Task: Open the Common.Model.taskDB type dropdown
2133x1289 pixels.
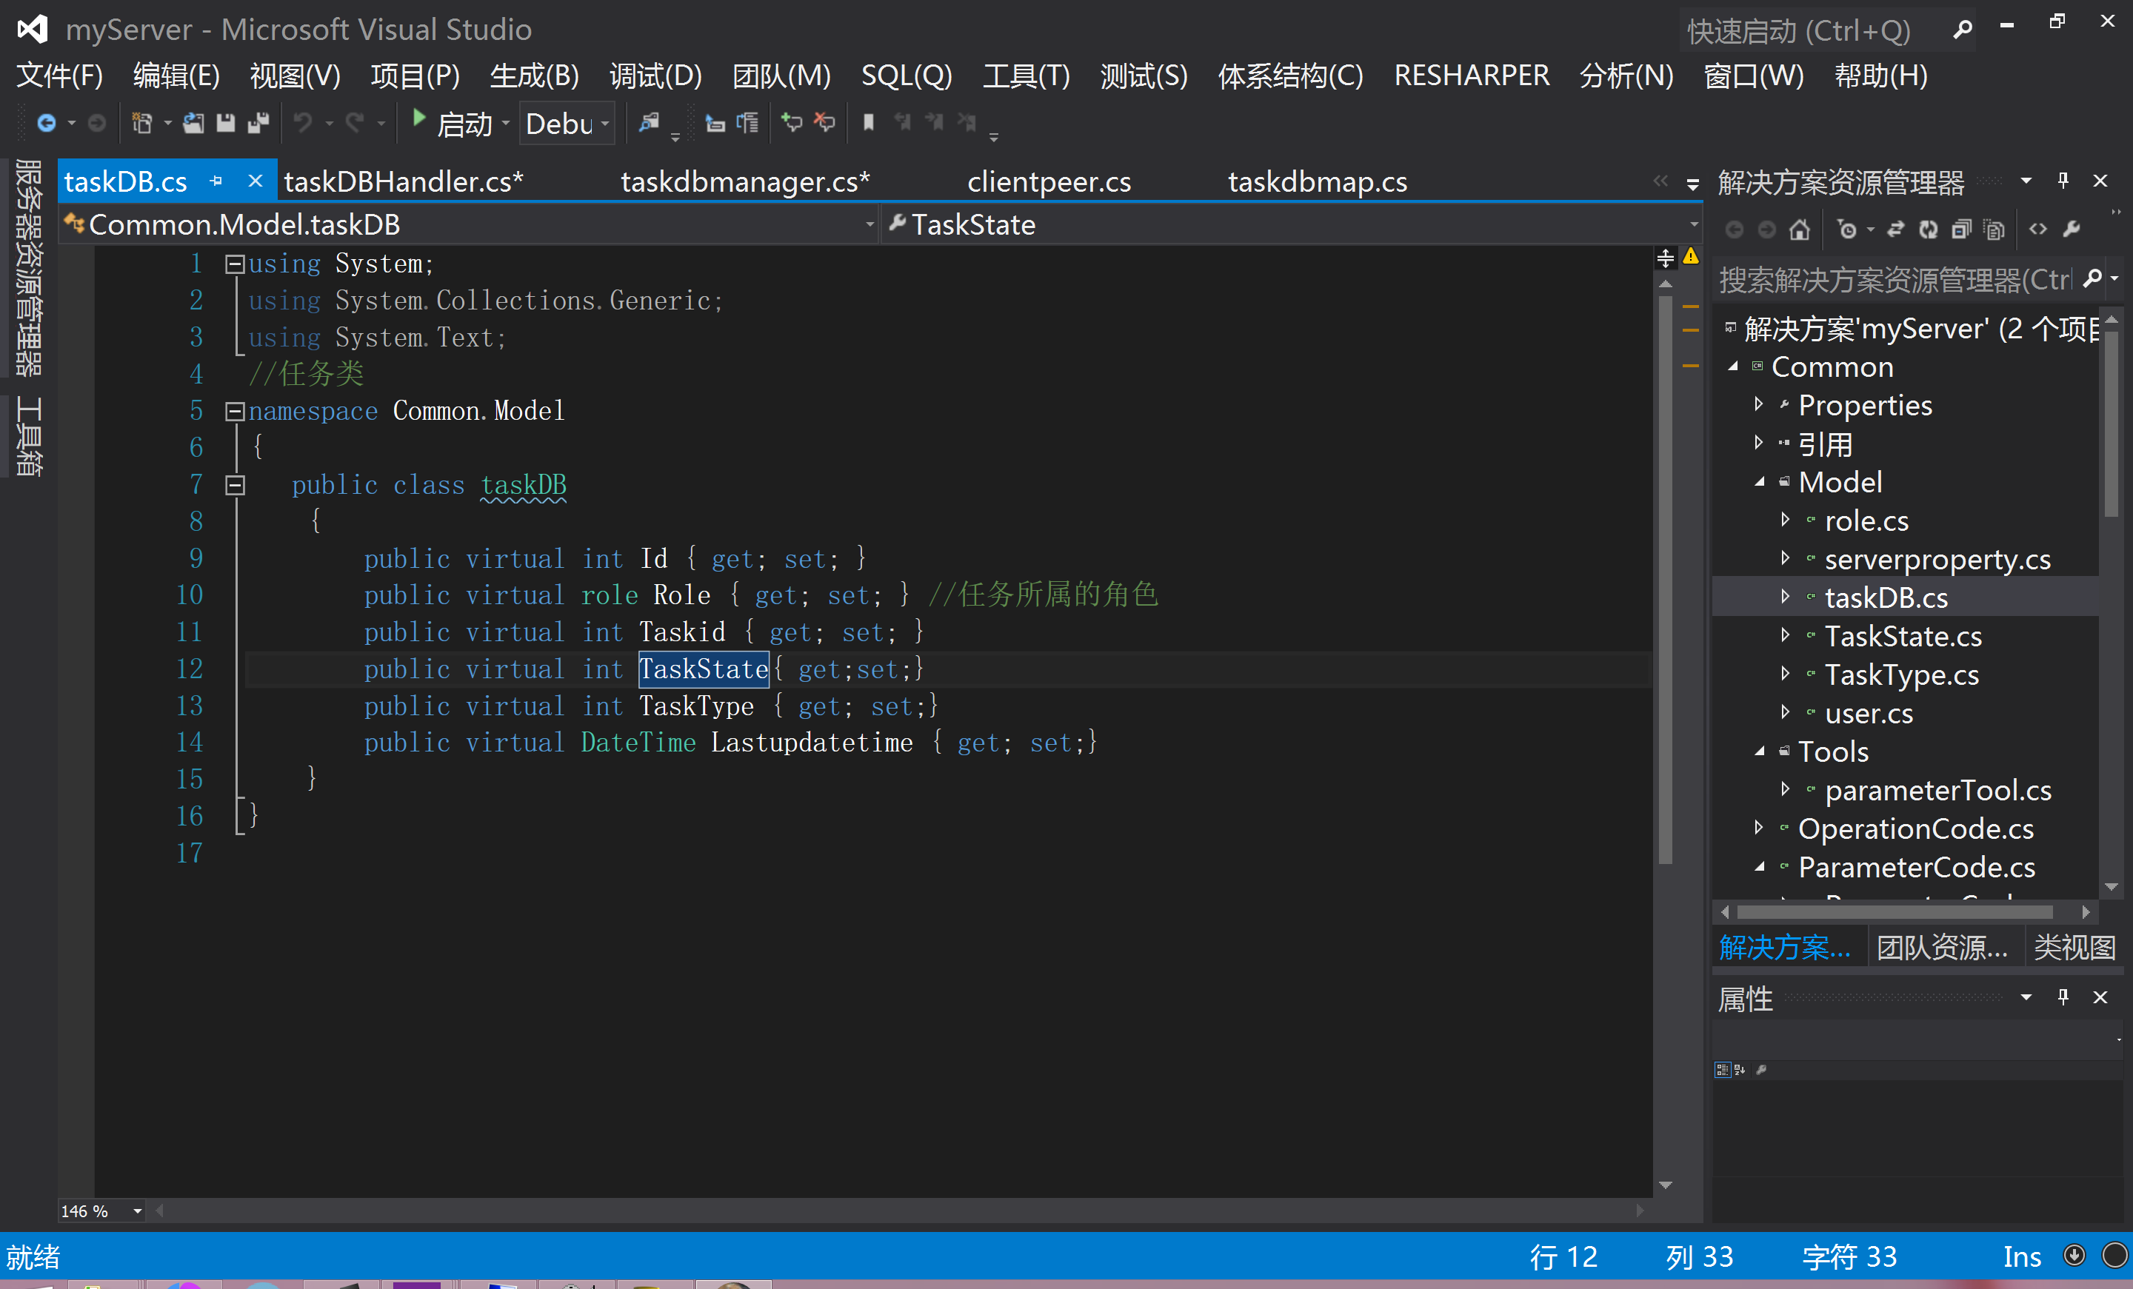Action: [x=869, y=225]
